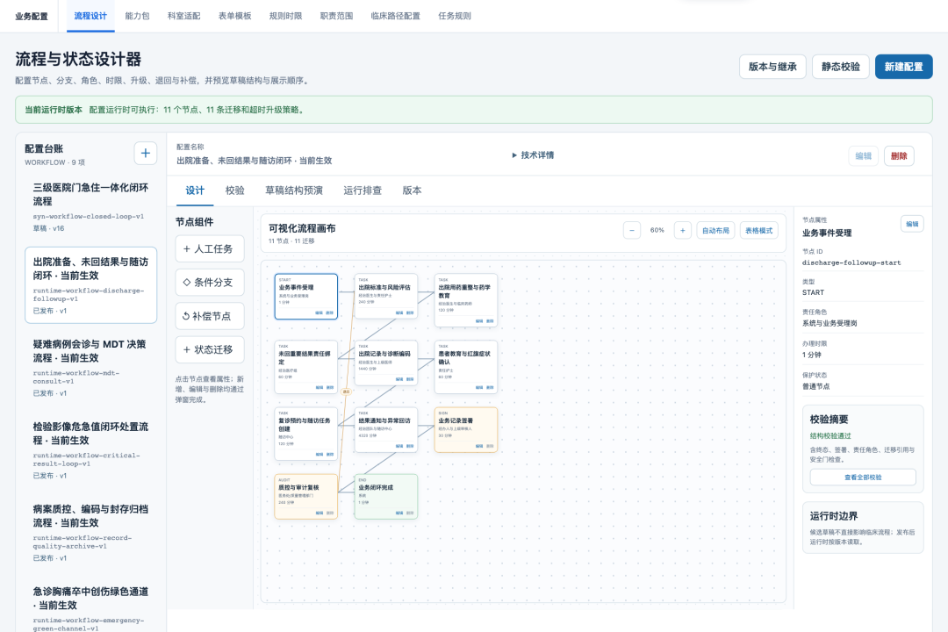Zoom out the flow canvas
This screenshot has height=632, width=948.
632,231
